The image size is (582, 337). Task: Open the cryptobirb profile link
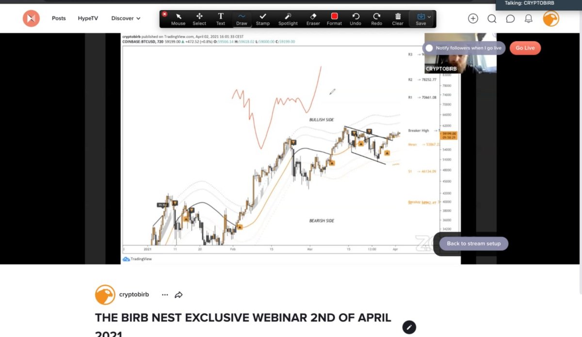[x=134, y=294]
